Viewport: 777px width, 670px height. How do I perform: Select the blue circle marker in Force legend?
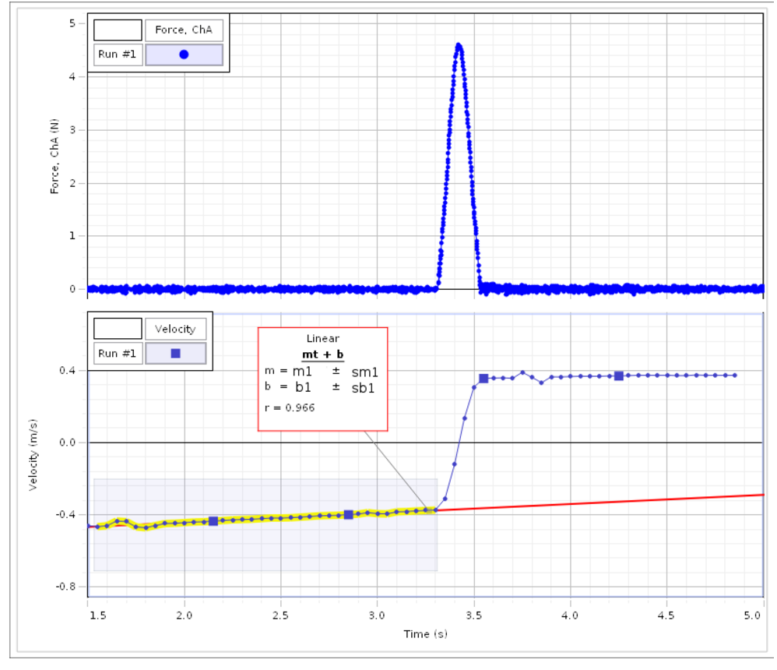(182, 54)
